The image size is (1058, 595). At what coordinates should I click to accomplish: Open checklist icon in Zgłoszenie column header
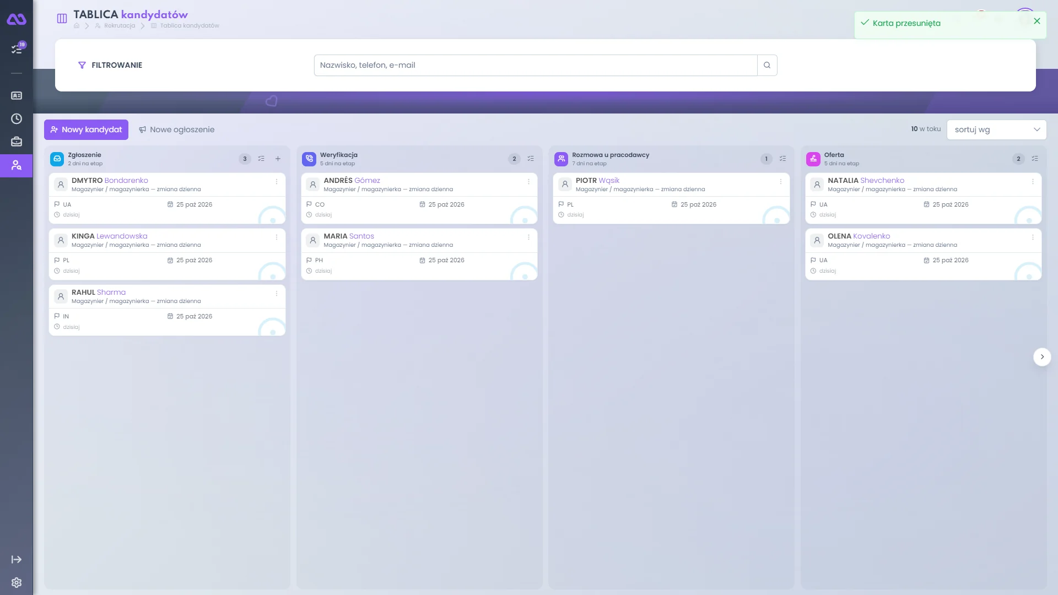coord(261,159)
